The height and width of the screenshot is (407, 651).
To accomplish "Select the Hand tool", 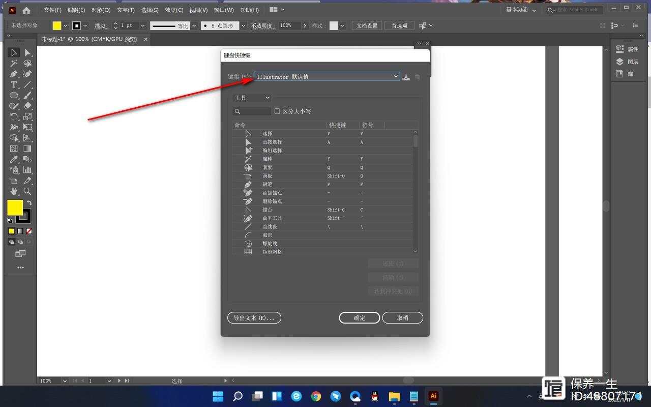I will (x=14, y=191).
